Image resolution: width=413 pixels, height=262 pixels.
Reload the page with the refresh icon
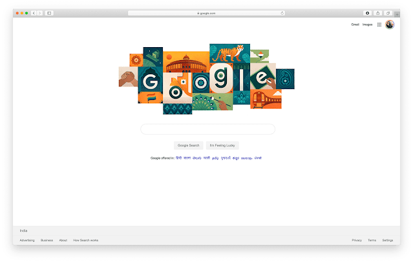[x=282, y=13]
